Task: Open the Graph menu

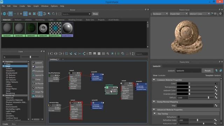Action: (x=36, y=6)
